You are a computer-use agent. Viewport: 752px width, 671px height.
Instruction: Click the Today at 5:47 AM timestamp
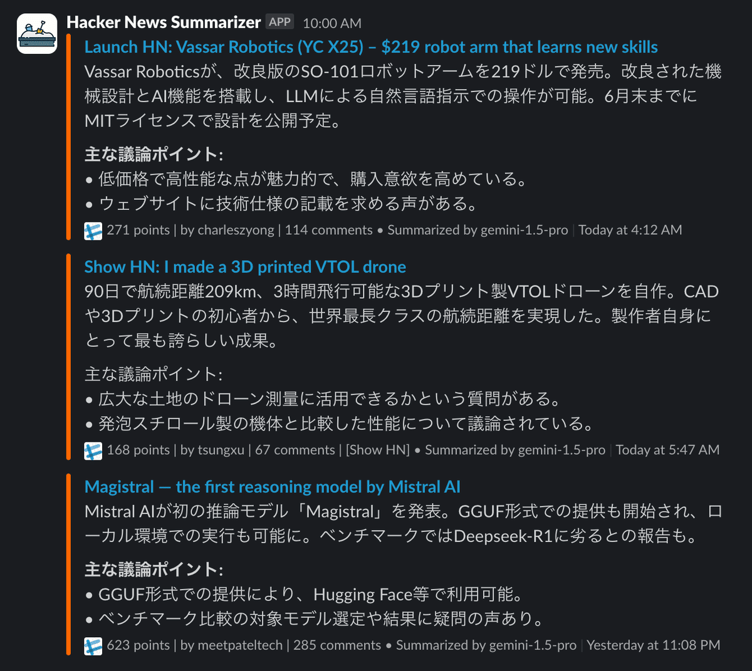667,450
